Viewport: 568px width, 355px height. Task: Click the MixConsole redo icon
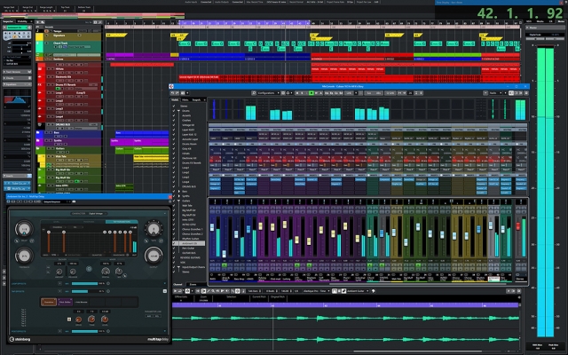click(x=177, y=93)
